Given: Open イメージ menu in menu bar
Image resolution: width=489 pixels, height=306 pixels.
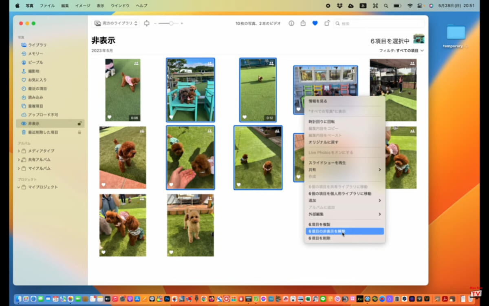Looking at the screenshot, I should point(83,6).
